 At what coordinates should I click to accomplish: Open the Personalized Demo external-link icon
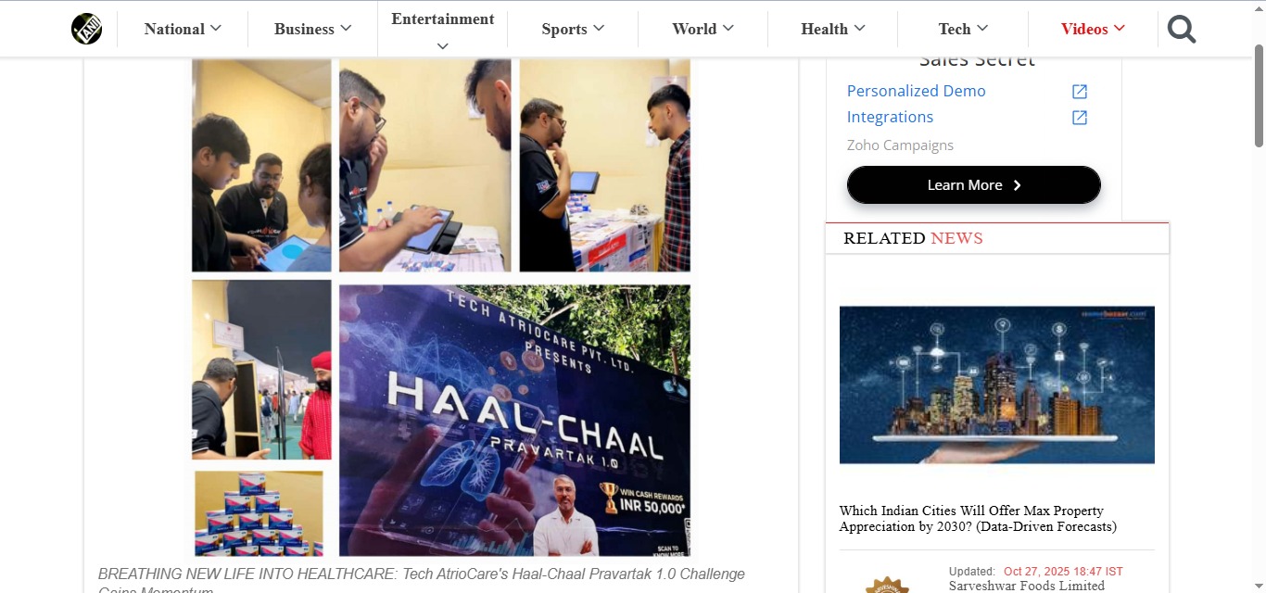click(1080, 91)
